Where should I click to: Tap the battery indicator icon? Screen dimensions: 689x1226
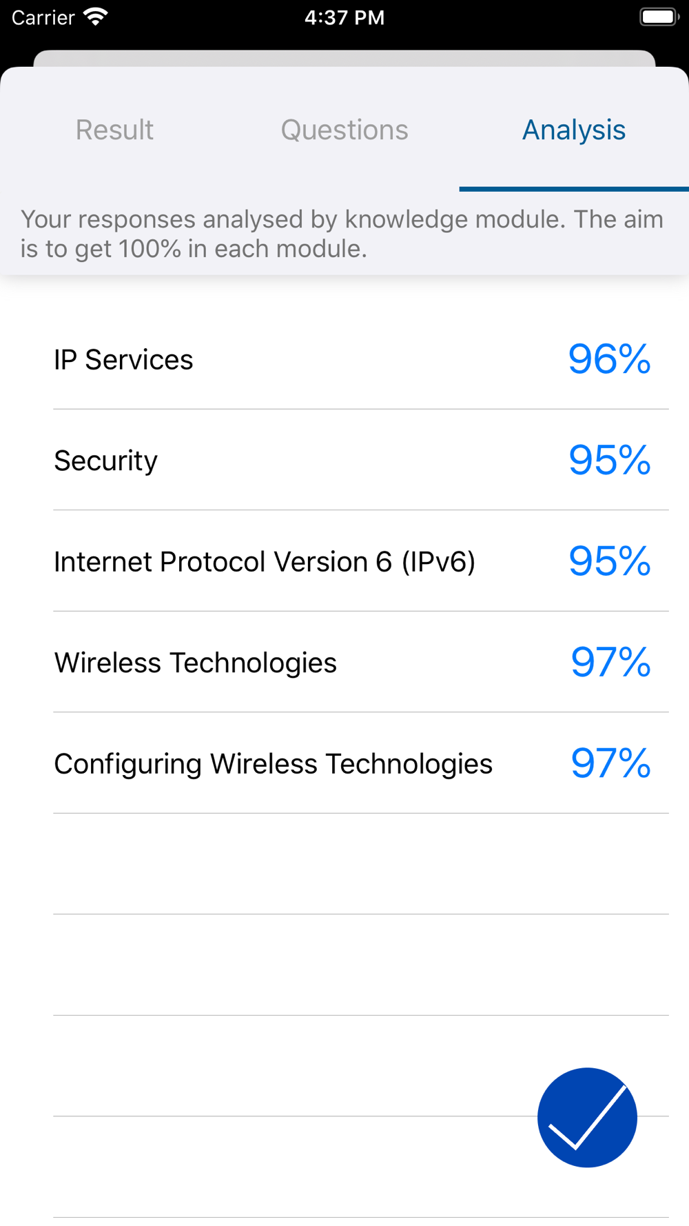point(659,17)
